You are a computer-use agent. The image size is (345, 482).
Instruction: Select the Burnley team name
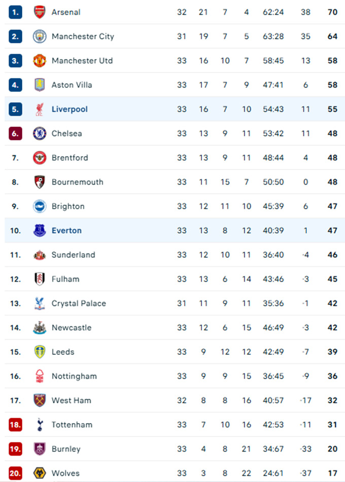click(66, 449)
